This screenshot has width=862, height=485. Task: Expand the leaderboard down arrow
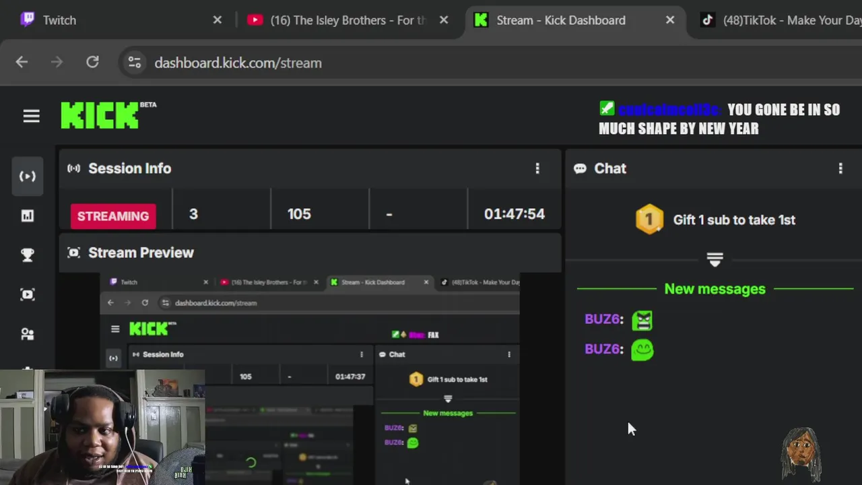click(x=715, y=259)
